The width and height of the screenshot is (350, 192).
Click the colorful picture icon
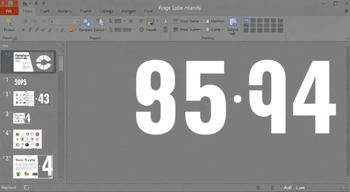[150, 22]
